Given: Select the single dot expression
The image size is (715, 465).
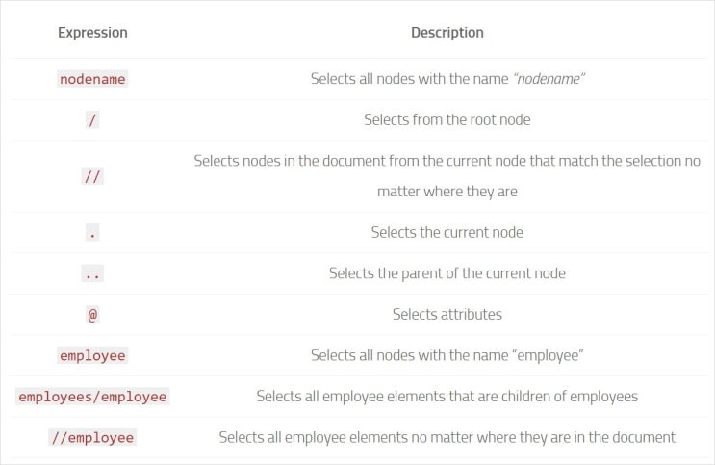Looking at the screenshot, I should tap(92, 232).
